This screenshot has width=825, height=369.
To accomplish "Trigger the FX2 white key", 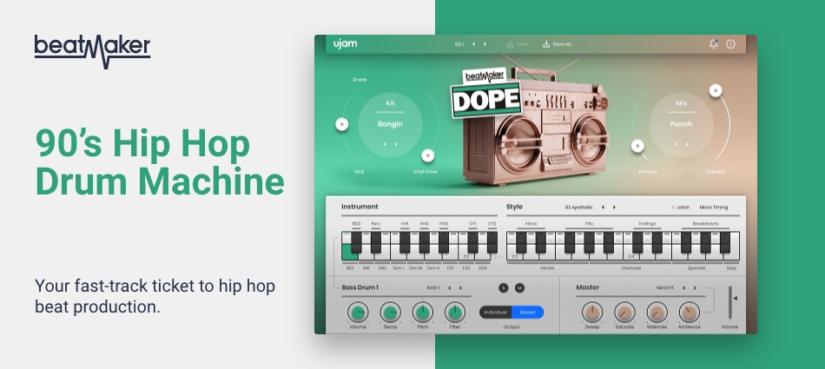I will [x=466, y=257].
